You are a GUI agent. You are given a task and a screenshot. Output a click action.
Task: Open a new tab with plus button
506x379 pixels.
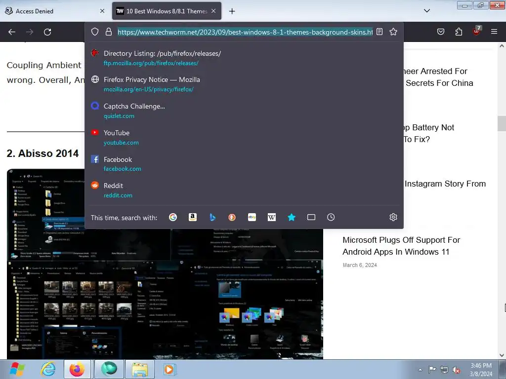(x=232, y=11)
